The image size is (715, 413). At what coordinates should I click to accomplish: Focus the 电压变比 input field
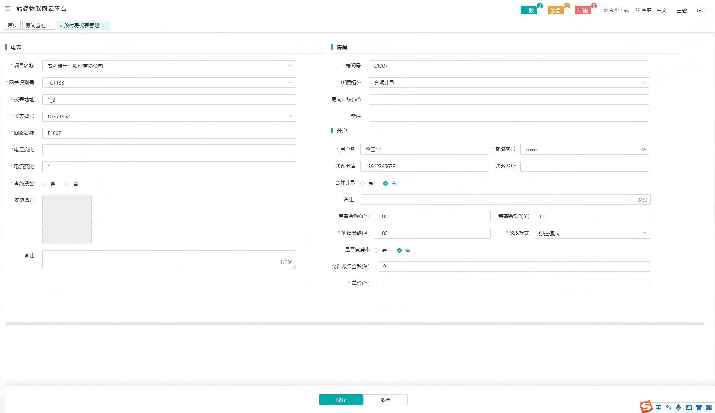click(x=169, y=150)
